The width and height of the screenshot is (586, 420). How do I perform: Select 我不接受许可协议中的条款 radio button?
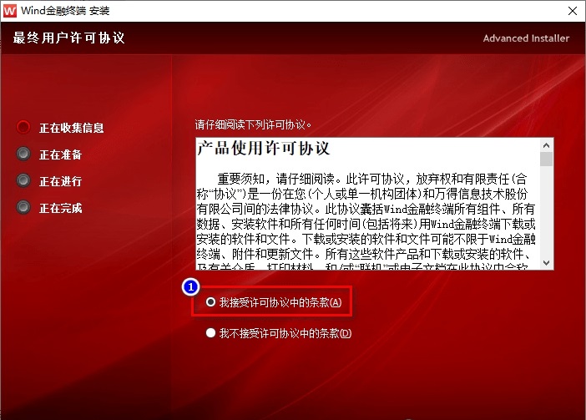click(x=211, y=333)
